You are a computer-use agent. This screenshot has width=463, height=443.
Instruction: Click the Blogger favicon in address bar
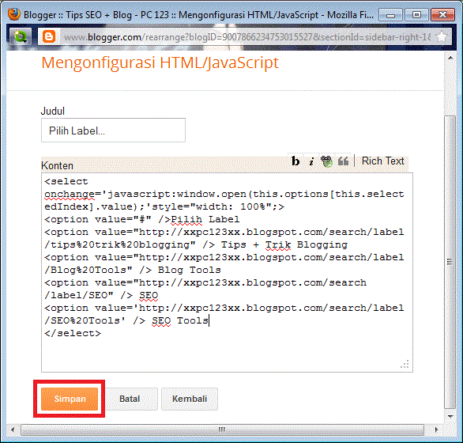click(x=49, y=37)
